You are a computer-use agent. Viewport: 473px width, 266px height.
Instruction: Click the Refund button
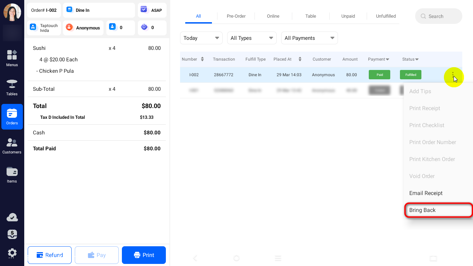click(x=50, y=255)
